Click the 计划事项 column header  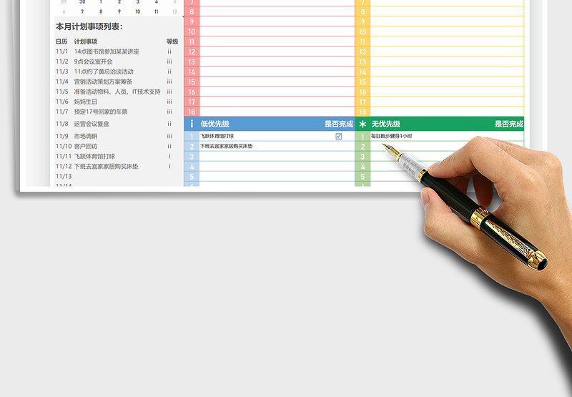(86, 41)
